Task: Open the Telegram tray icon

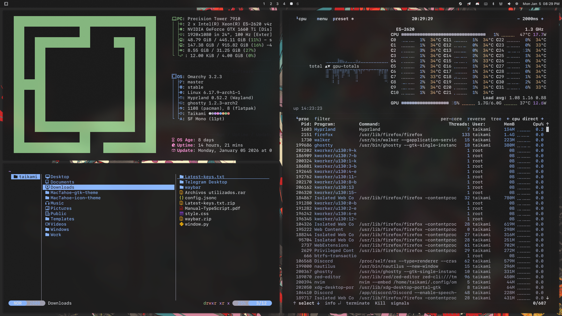Action: (x=469, y=4)
